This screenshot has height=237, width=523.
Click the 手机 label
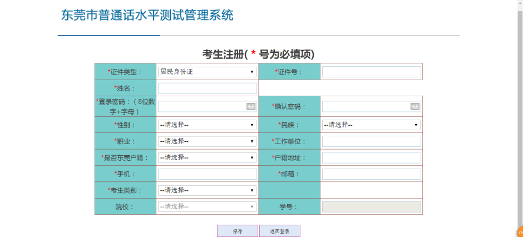125,174
